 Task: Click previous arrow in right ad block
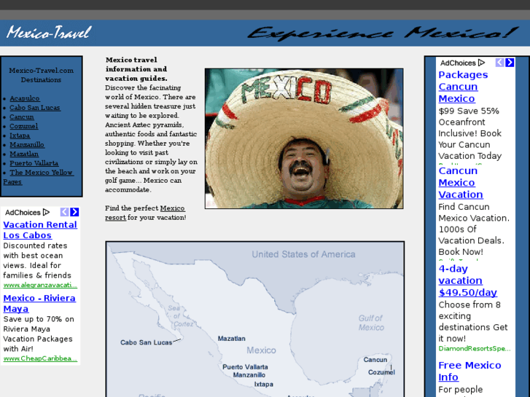click(499, 63)
